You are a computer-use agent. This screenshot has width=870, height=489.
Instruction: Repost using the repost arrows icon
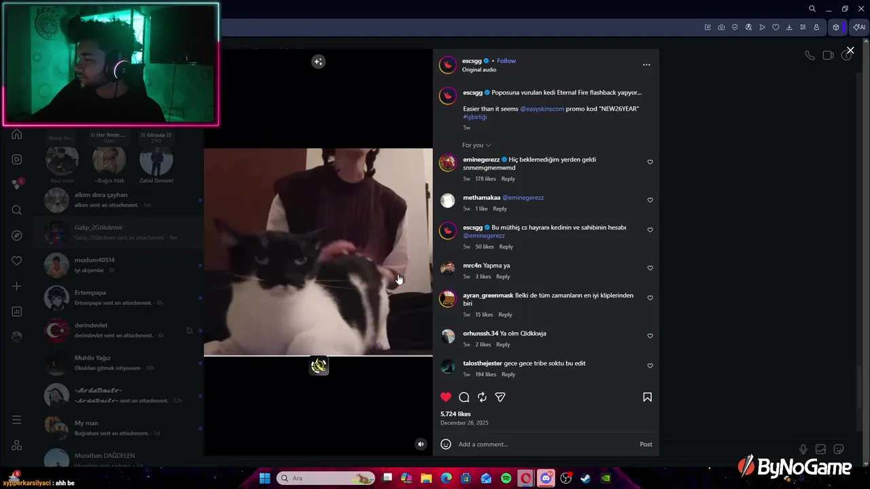coord(482,397)
